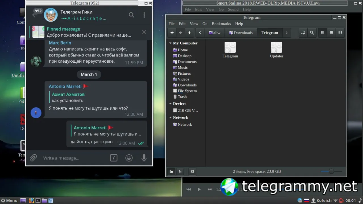363x204 pixels.
Task: Open search in Телеграм Гики chat
Action: [132, 15]
